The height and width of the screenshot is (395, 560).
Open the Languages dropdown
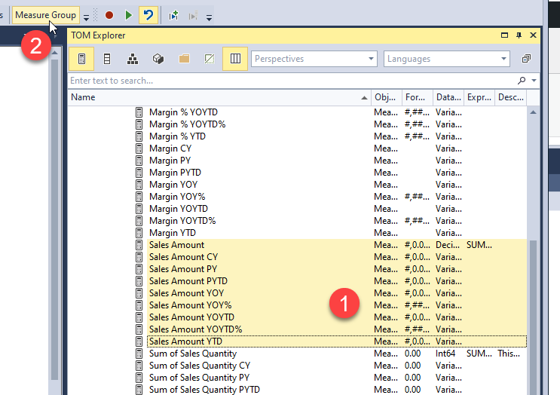click(447, 59)
